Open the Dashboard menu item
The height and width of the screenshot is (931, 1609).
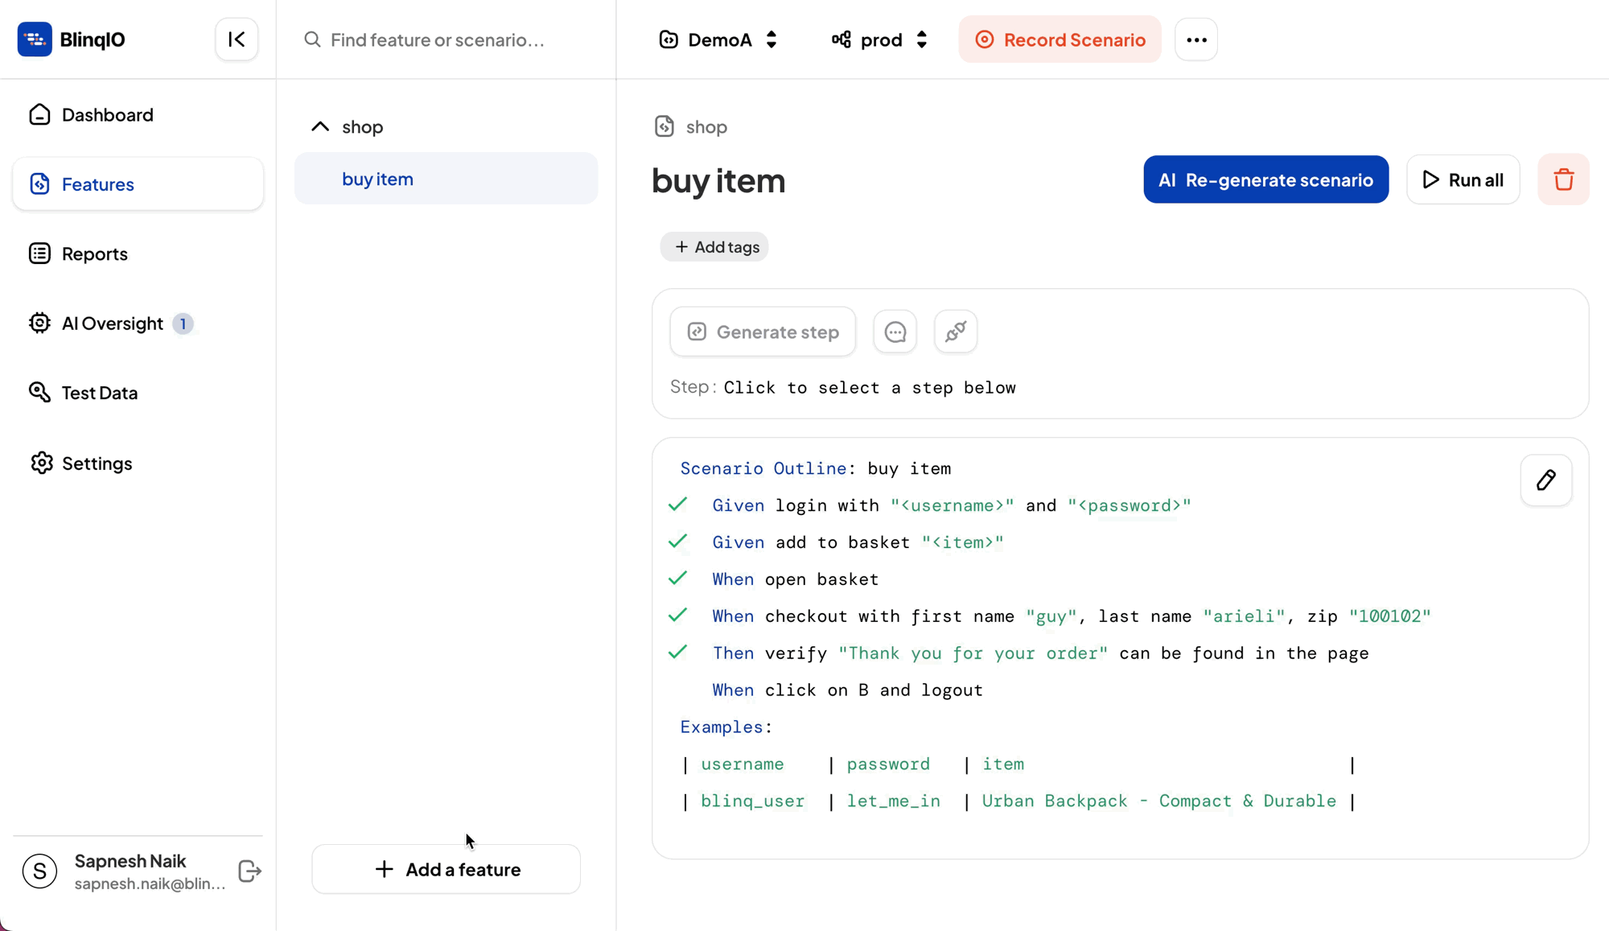click(107, 115)
